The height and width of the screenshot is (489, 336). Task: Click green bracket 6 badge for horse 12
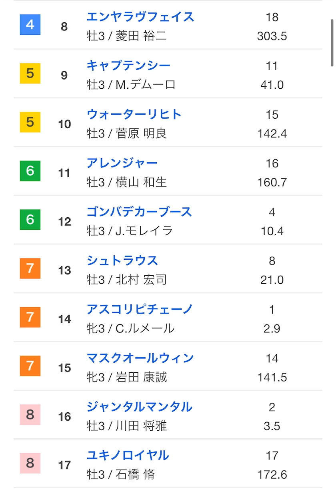point(30,220)
